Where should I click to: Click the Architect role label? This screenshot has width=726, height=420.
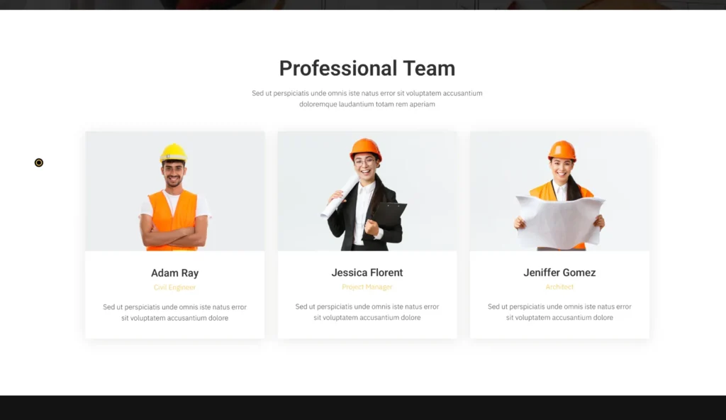pos(559,287)
